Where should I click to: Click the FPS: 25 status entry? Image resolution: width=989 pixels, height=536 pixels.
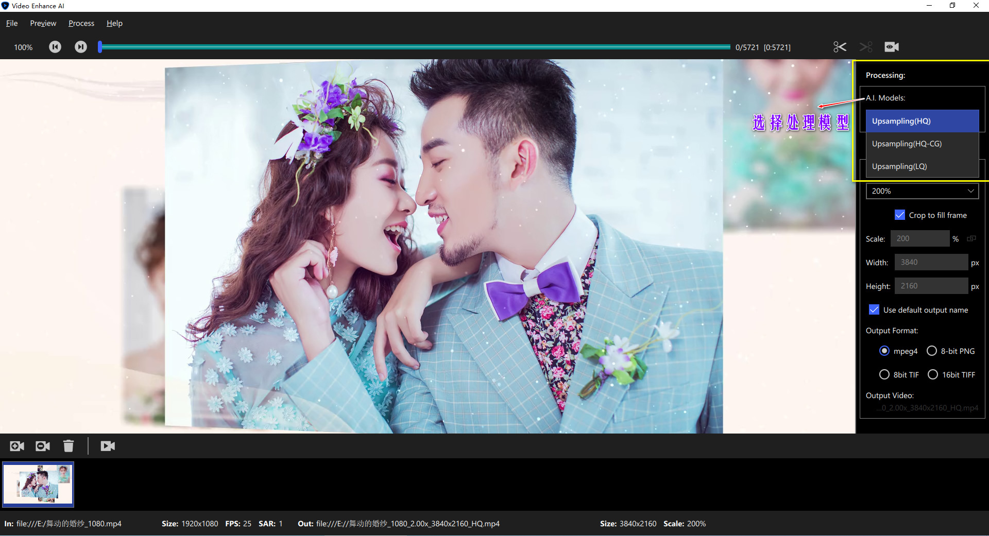pos(238,524)
